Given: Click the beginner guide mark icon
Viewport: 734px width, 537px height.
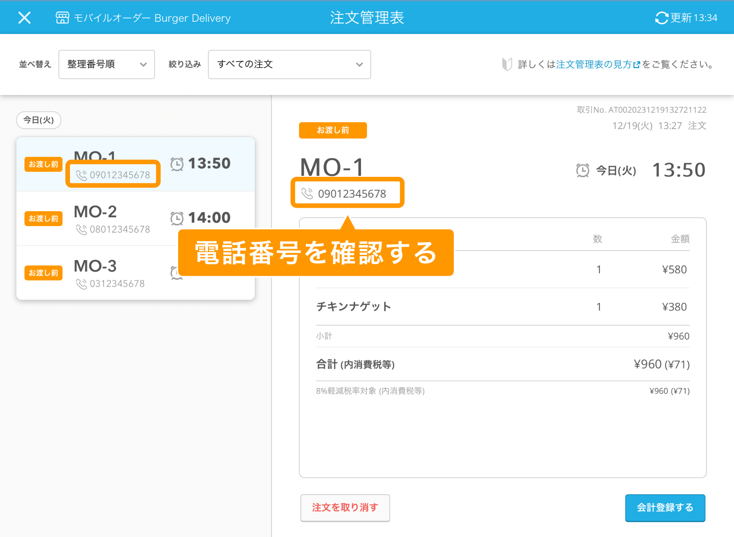Looking at the screenshot, I should pyautogui.click(x=507, y=64).
